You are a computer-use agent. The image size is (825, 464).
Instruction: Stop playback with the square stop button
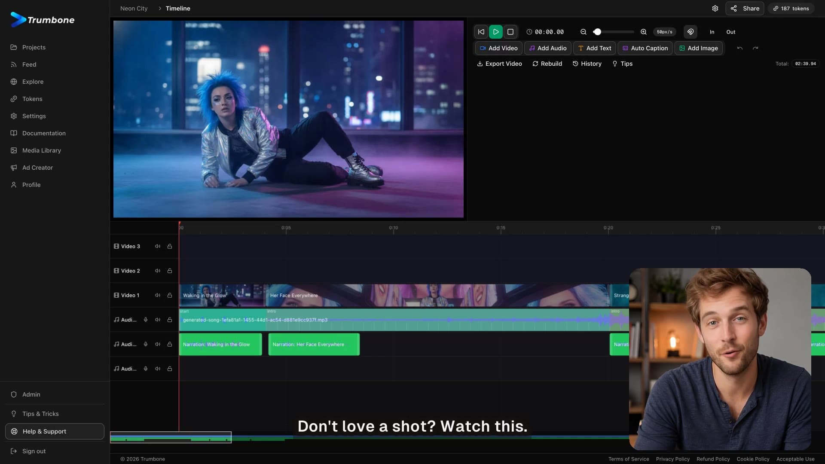point(510,32)
